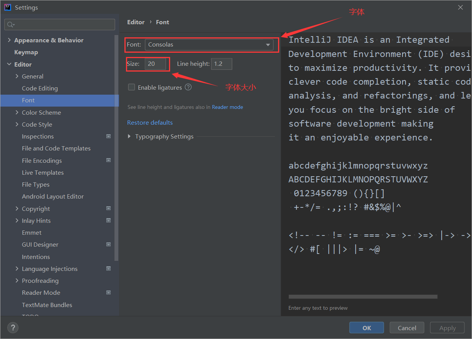Expand the Copyright tree node
Screen dimensions: 472x339
(17, 209)
